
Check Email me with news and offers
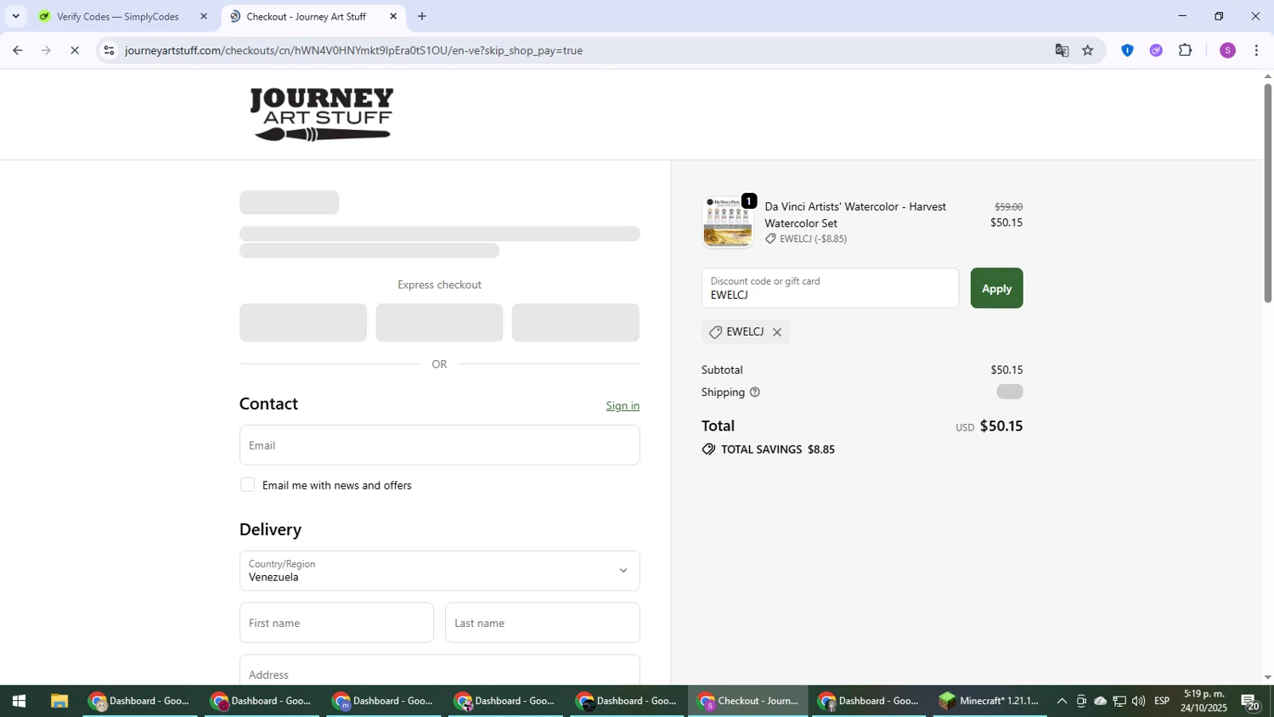[x=247, y=485]
